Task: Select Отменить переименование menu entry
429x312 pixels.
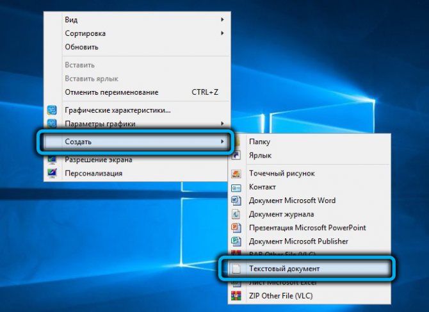Action: click(137, 92)
